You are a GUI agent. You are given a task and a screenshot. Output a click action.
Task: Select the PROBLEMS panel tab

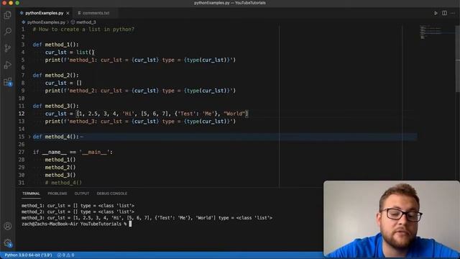click(57, 194)
